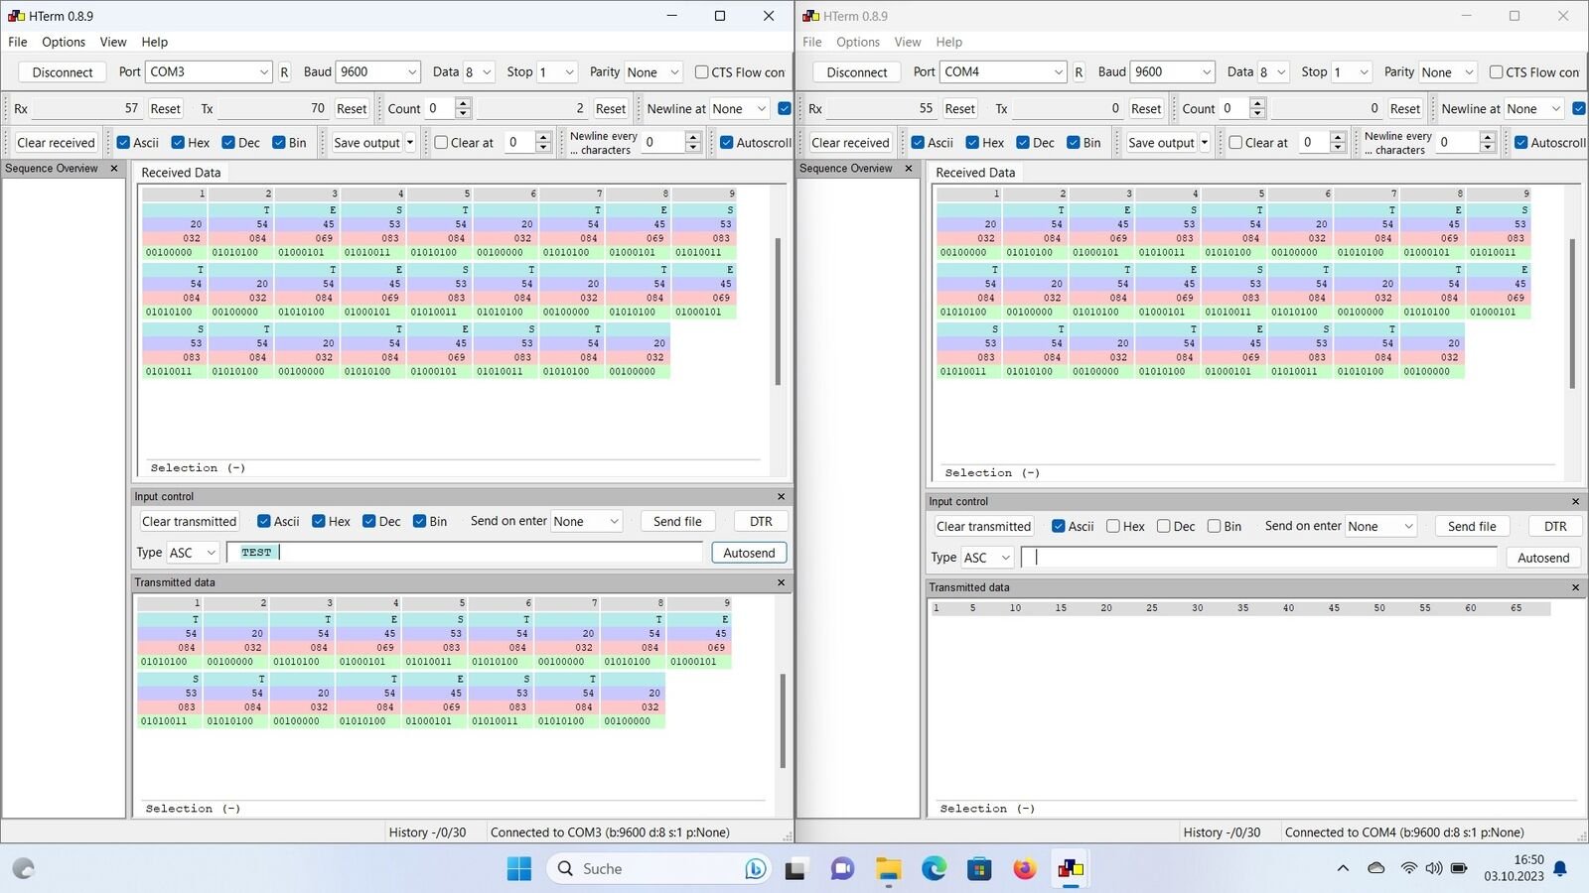Close the left Sequence Overview panel
1589x893 pixels.
[114, 169]
